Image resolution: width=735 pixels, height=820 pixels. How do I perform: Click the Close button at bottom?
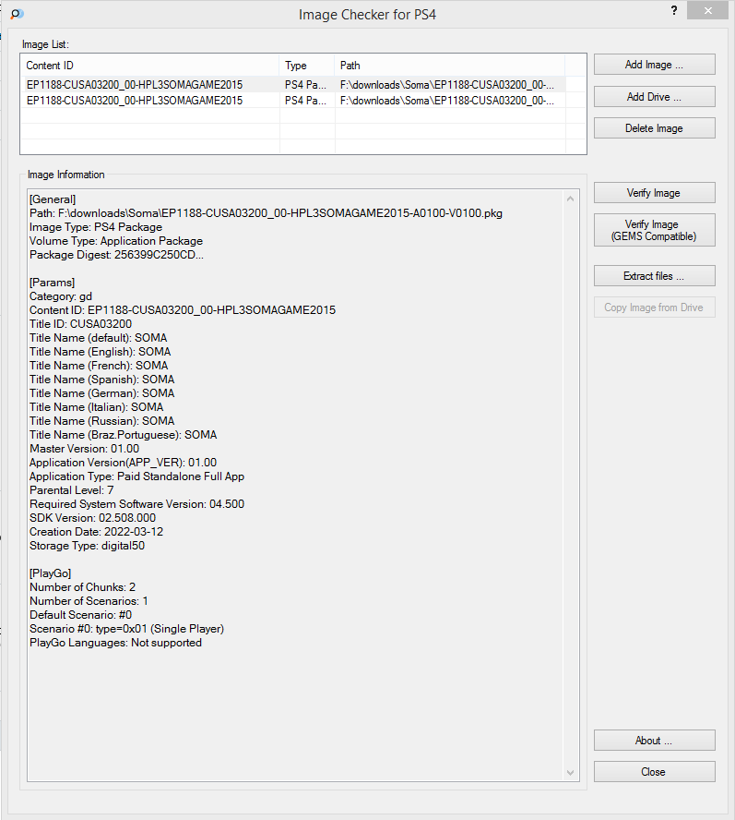(654, 772)
